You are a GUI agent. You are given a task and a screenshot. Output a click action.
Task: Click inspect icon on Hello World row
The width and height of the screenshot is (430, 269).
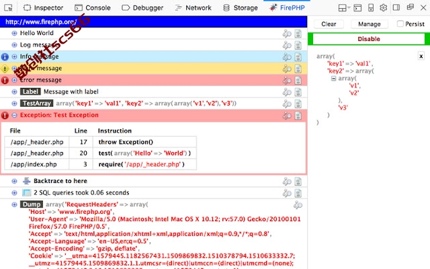[x=287, y=34]
